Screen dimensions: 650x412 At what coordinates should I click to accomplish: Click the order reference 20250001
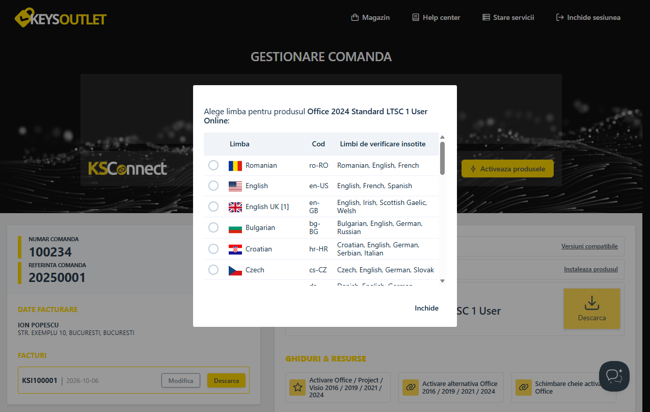point(57,277)
